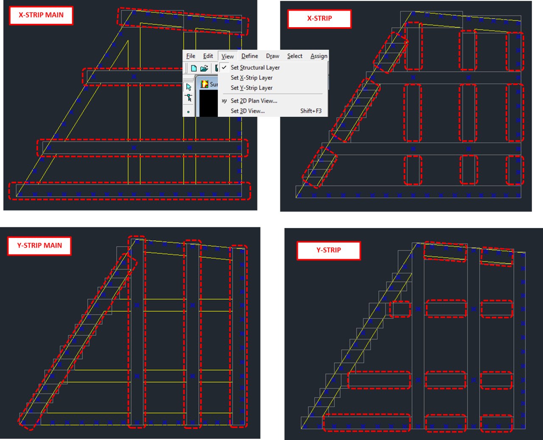Expand the Assign menu
This screenshot has height=440, width=543.
(319, 56)
